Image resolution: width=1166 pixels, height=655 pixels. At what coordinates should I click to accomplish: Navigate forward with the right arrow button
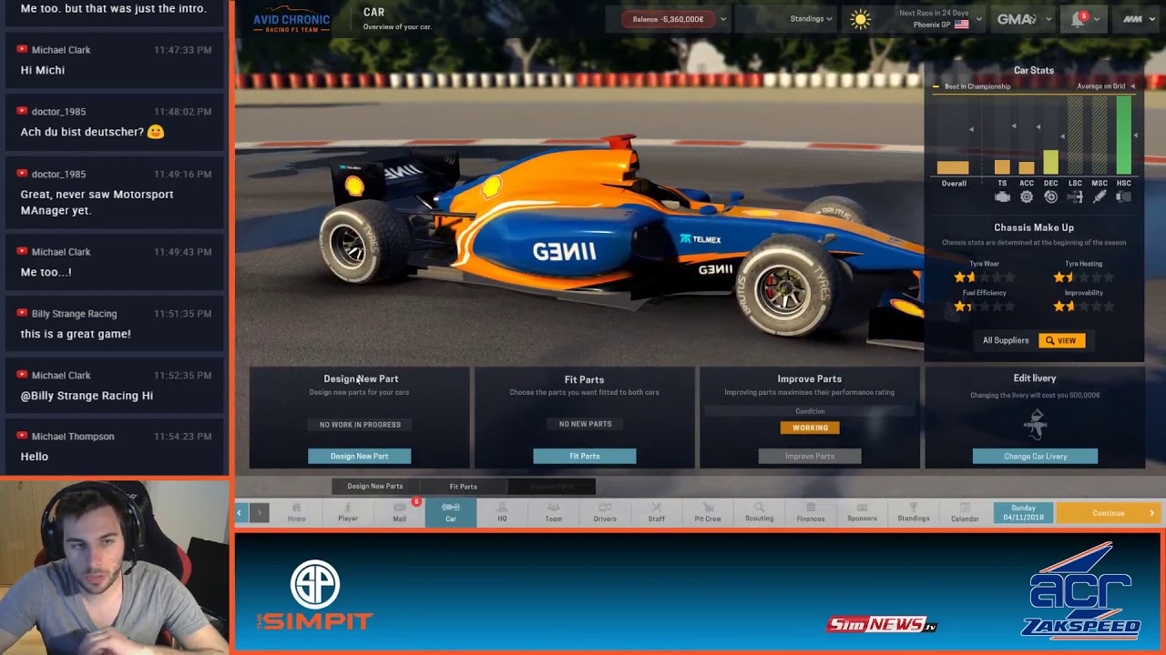pos(259,513)
